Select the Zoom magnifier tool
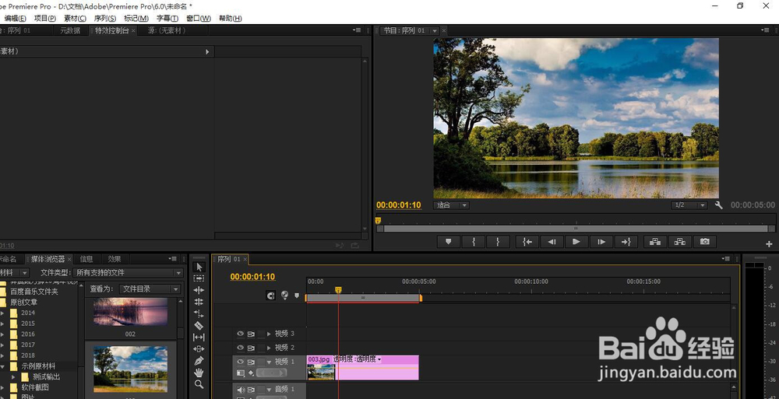This screenshot has width=779, height=399. tap(199, 384)
